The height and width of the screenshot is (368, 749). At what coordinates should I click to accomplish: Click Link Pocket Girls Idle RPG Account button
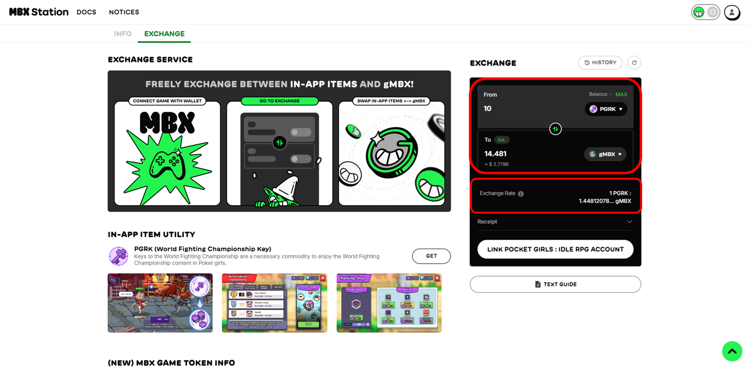pos(555,249)
